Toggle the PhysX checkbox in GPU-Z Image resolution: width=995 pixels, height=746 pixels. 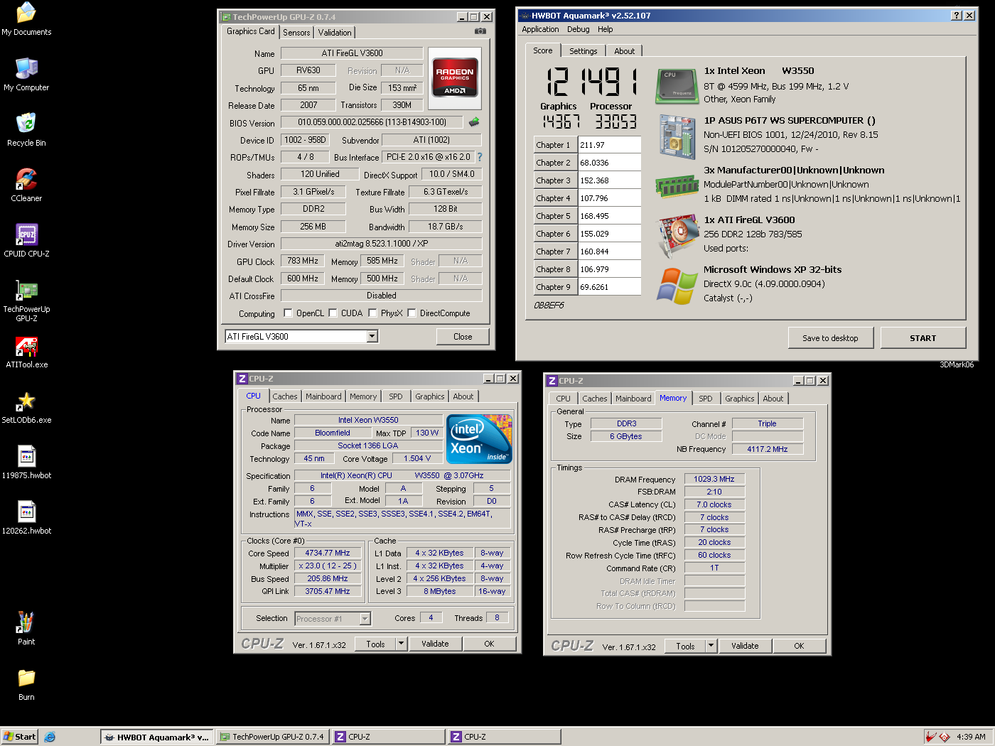coord(372,313)
